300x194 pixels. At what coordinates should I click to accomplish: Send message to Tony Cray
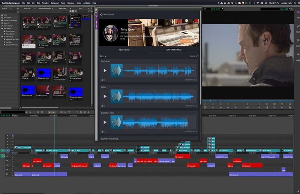coord(186,41)
